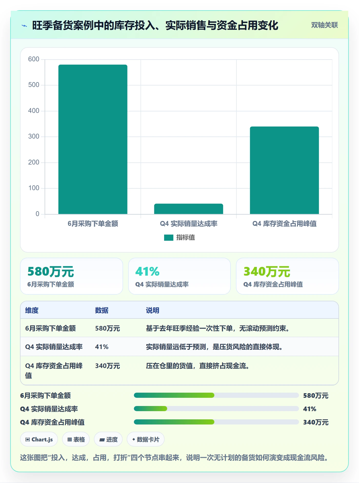Open the 41% data card

coord(180,276)
